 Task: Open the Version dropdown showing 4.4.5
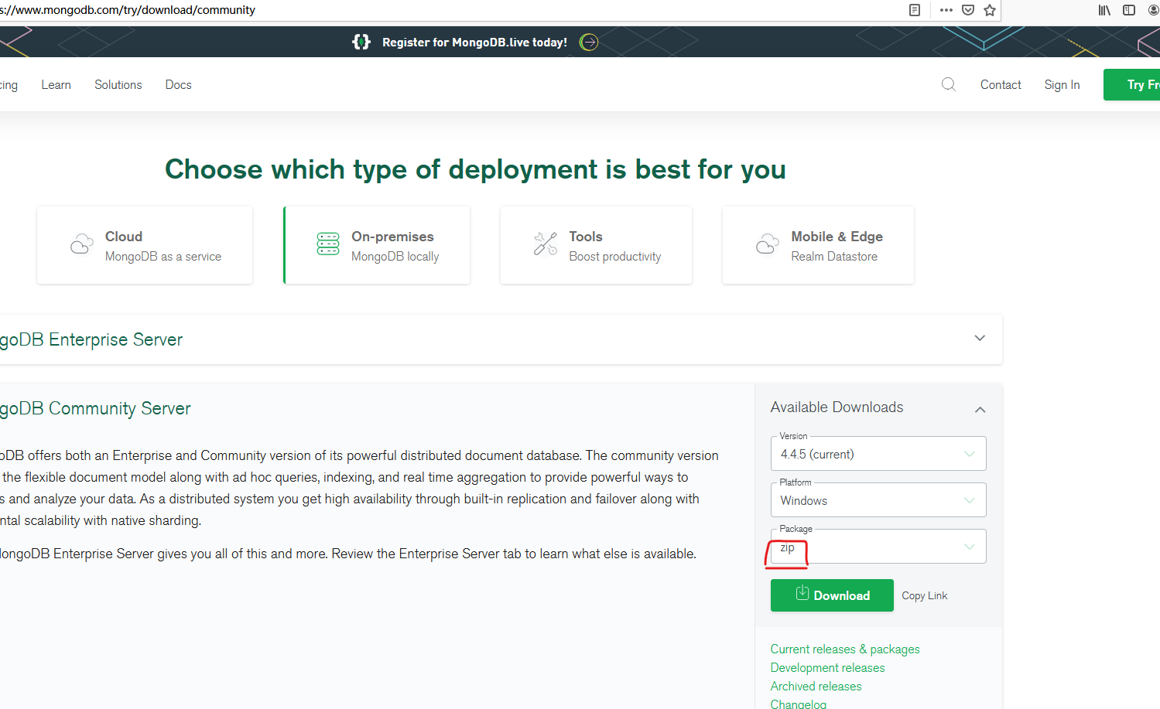pyautogui.click(x=878, y=454)
